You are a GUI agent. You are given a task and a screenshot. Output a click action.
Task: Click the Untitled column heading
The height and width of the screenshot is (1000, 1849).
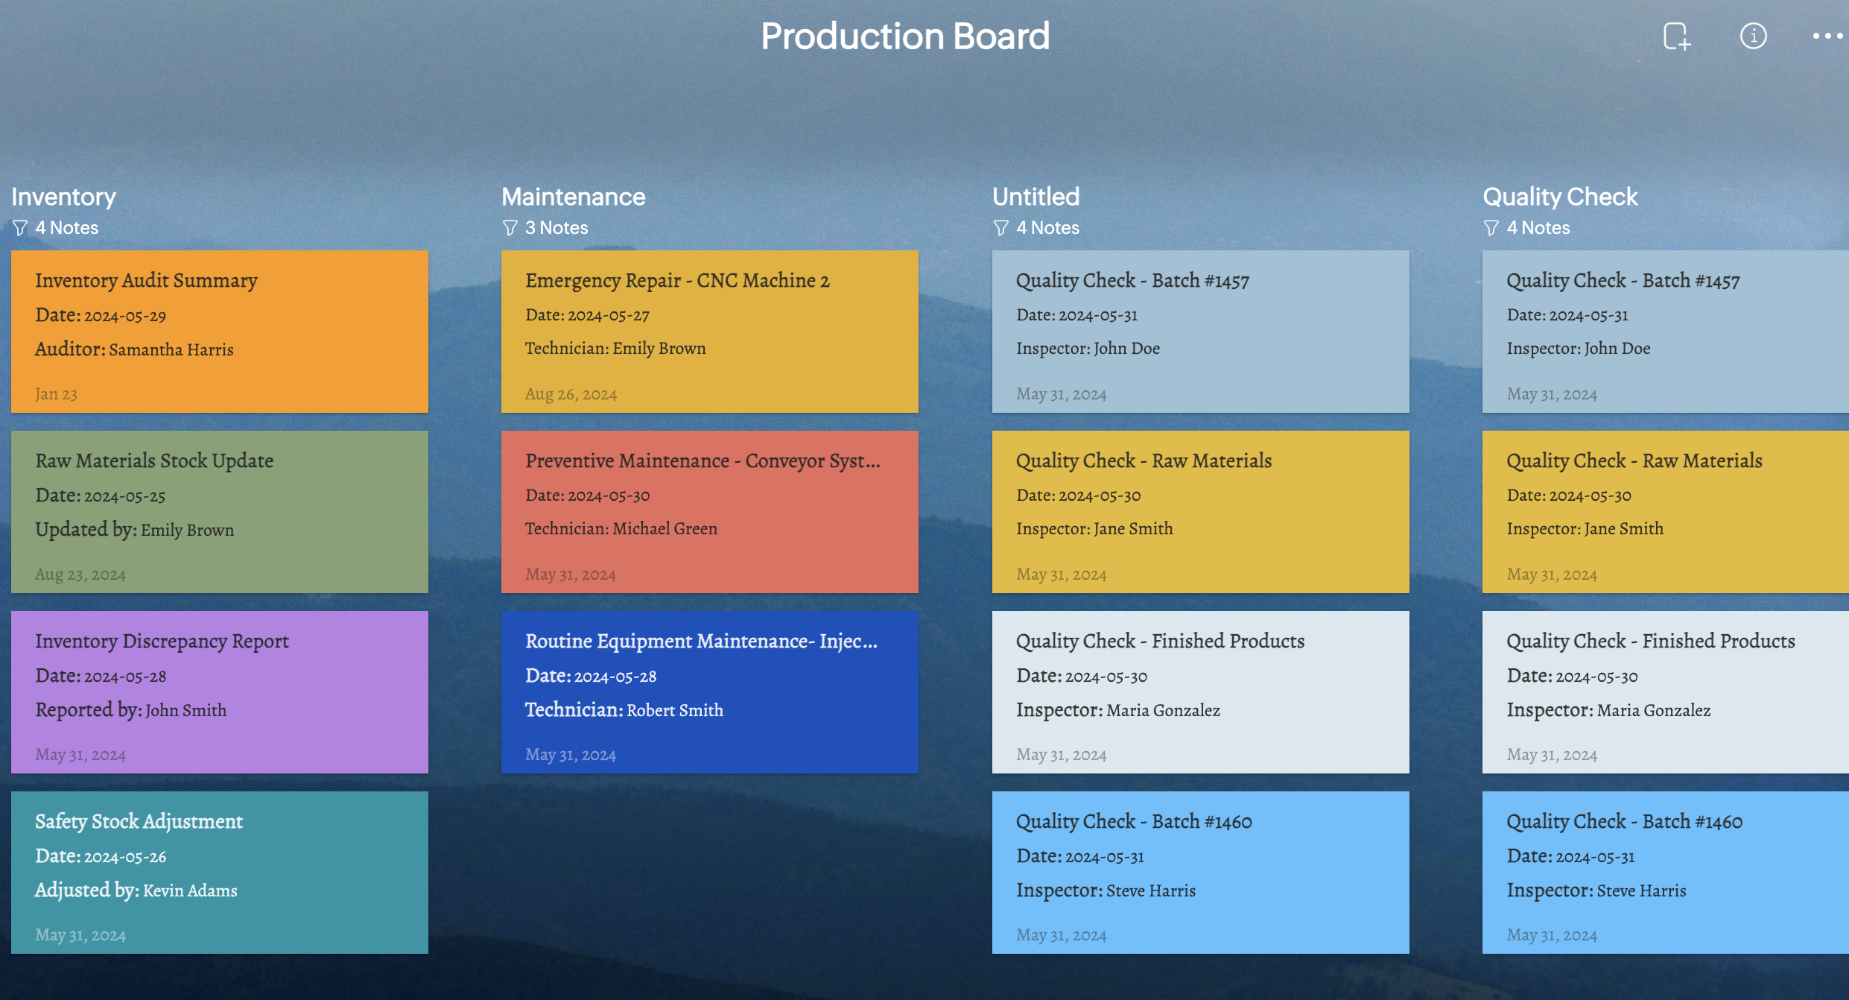tap(1035, 197)
